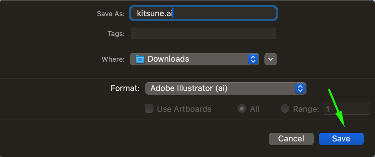This screenshot has width=375, height=157.
Task: Expand the file browser with the chevron button
Action: click(x=271, y=59)
